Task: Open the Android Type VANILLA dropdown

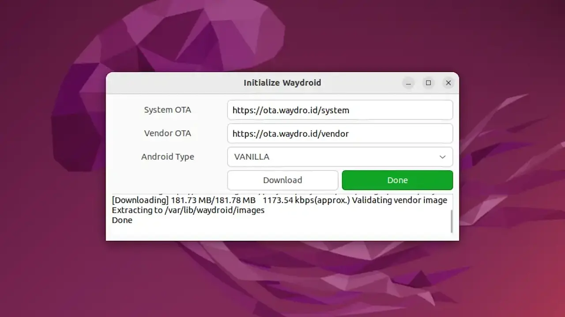Action: (x=340, y=157)
